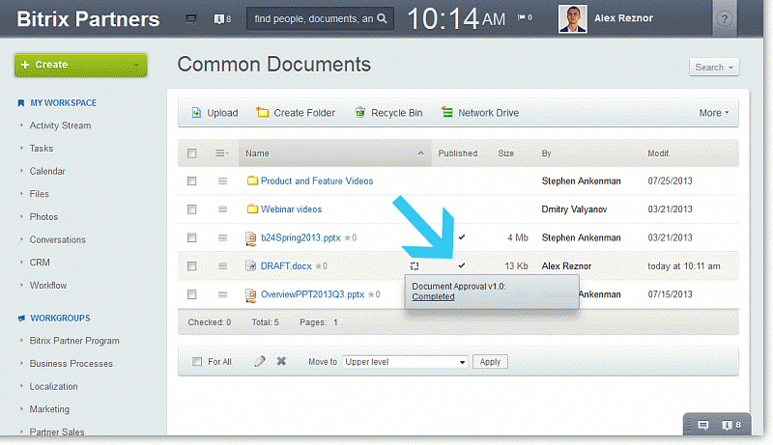
Task: Click the Alex Reznor user name in the header
Action: tap(623, 18)
